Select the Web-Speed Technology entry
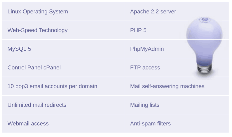Viewport: 232px width, 137px height. pyautogui.click(x=37, y=30)
